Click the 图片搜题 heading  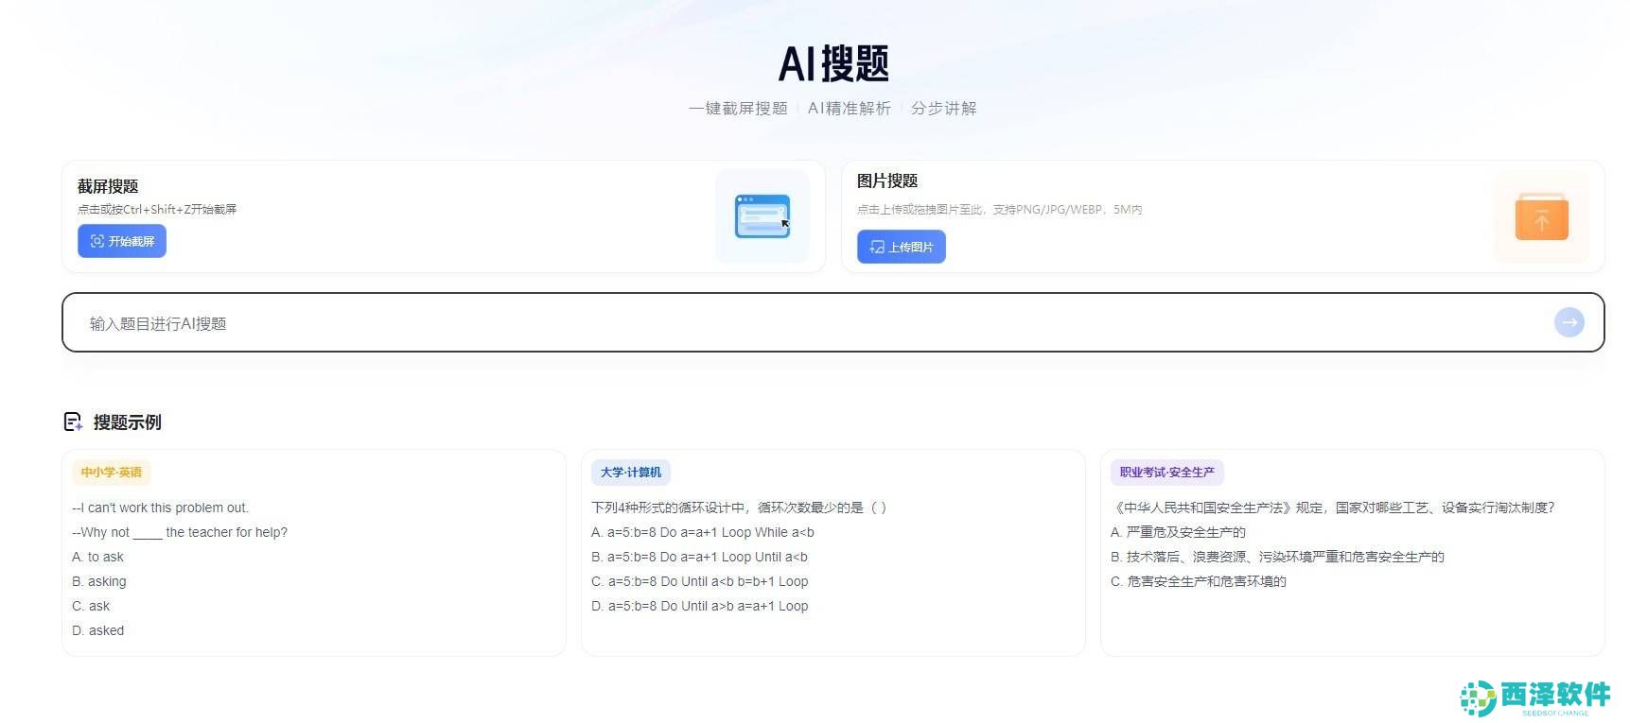(887, 181)
